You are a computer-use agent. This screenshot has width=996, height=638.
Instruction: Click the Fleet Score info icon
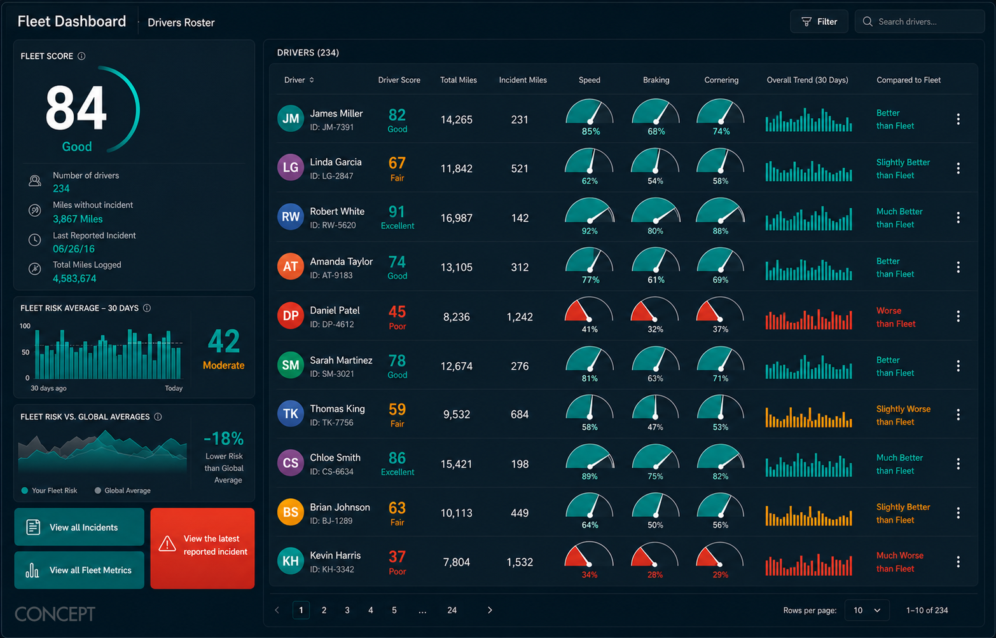pos(81,56)
